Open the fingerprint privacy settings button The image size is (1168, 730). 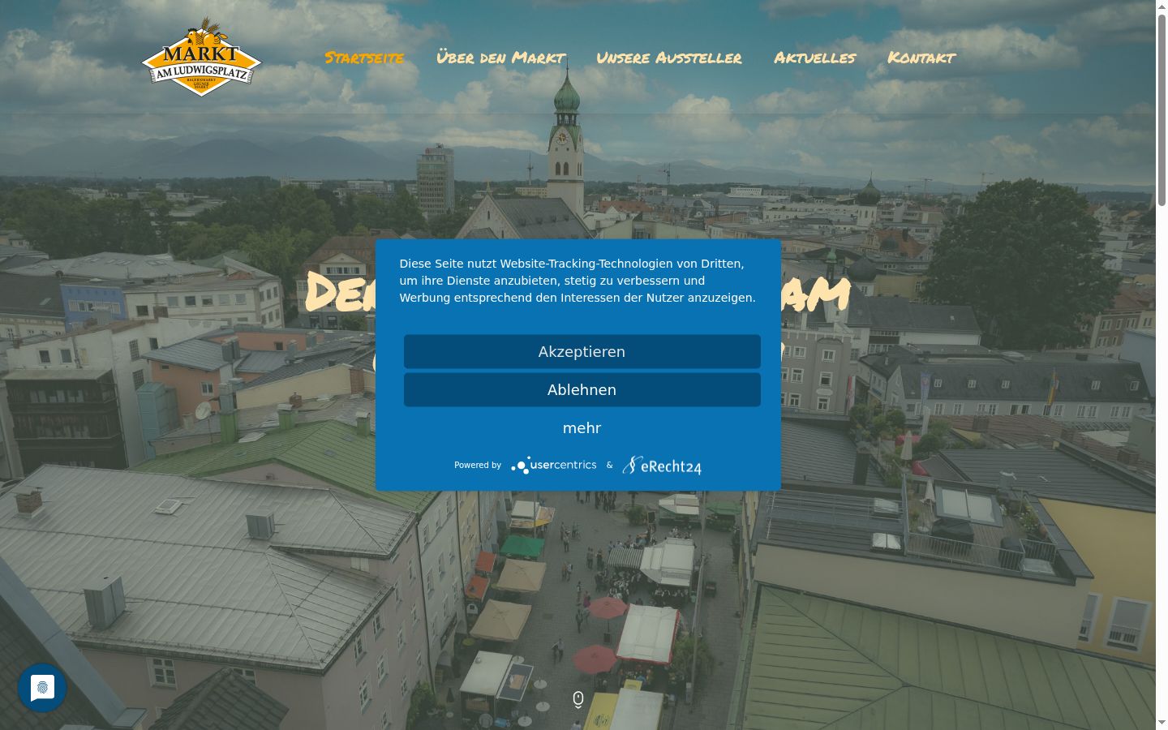(42, 688)
